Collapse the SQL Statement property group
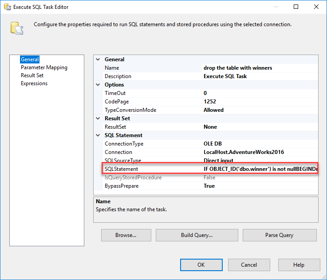Screen dimensions: 327x280 pyautogui.click(x=98, y=135)
